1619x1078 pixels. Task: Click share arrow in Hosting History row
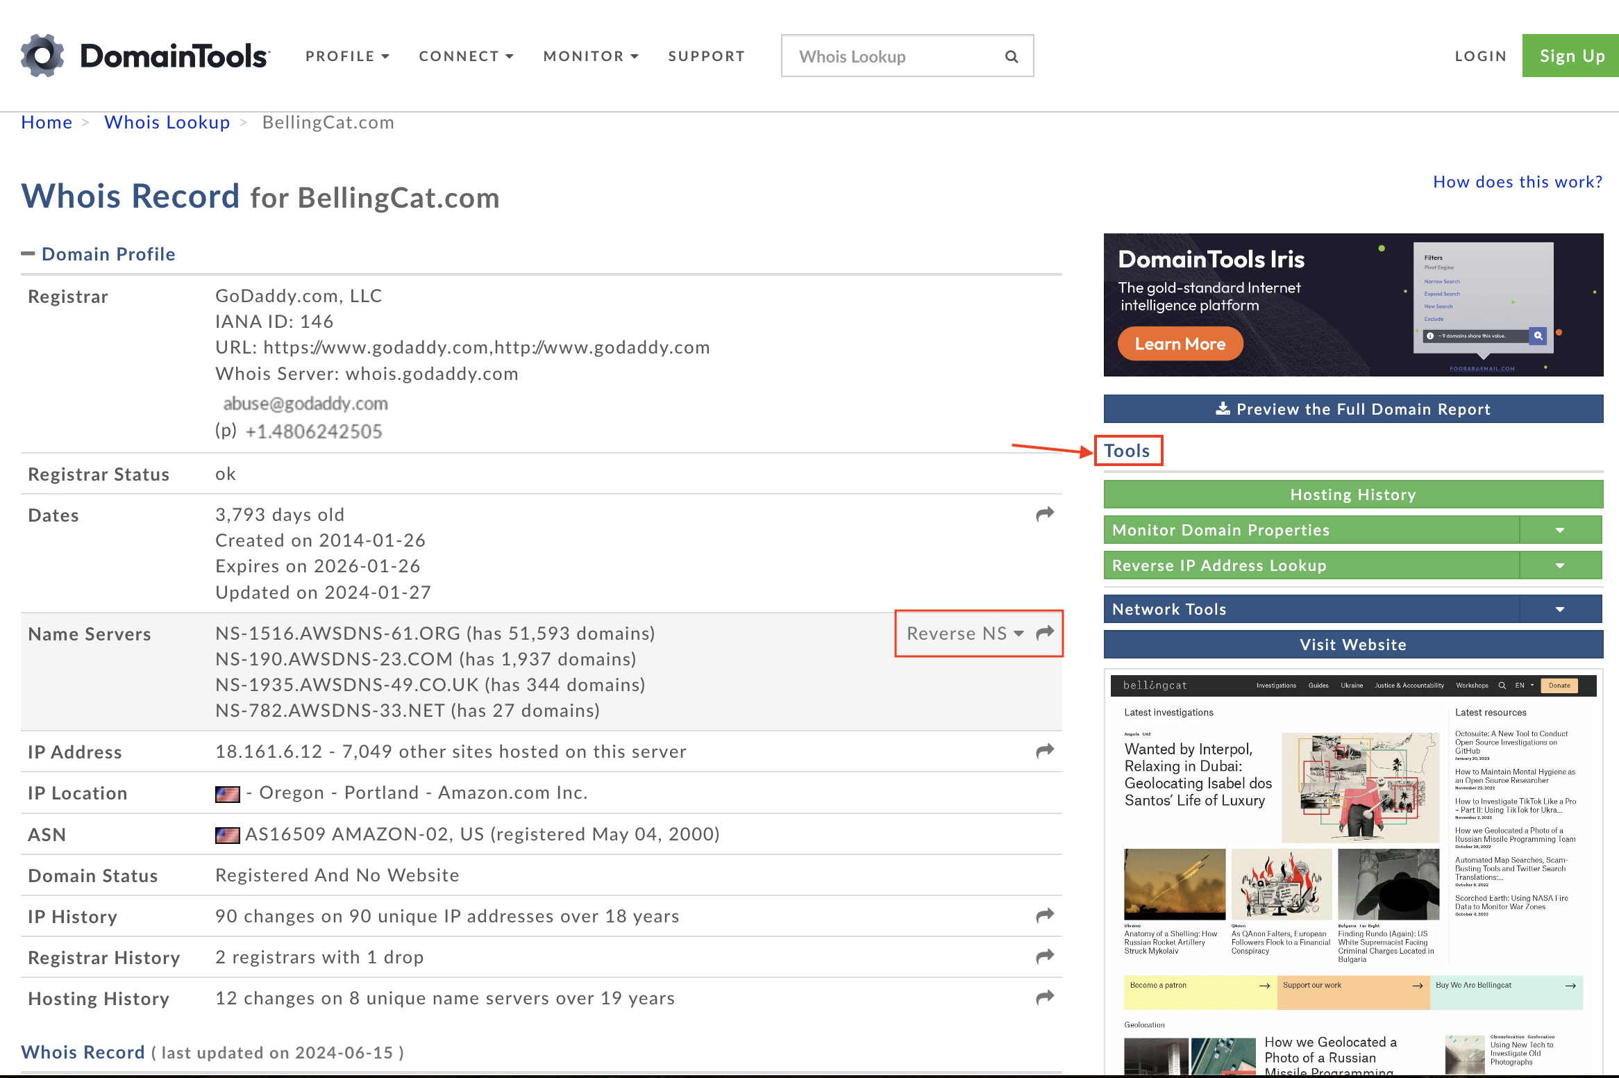pyautogui.click(x=1045, y=997)
